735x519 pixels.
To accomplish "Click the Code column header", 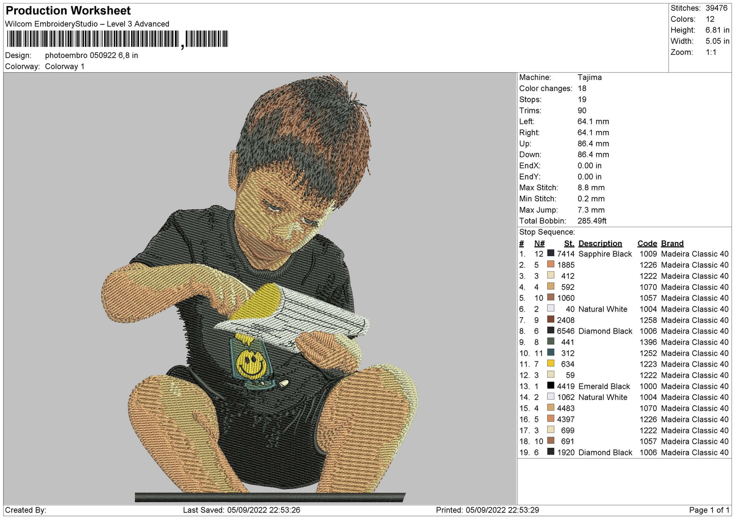I will coord(647,243).
